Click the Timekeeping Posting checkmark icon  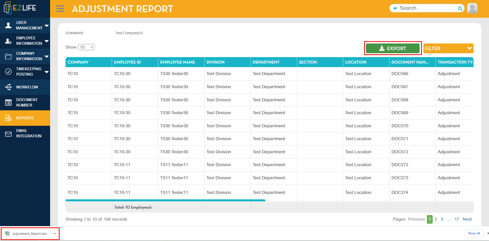point(8,72)
